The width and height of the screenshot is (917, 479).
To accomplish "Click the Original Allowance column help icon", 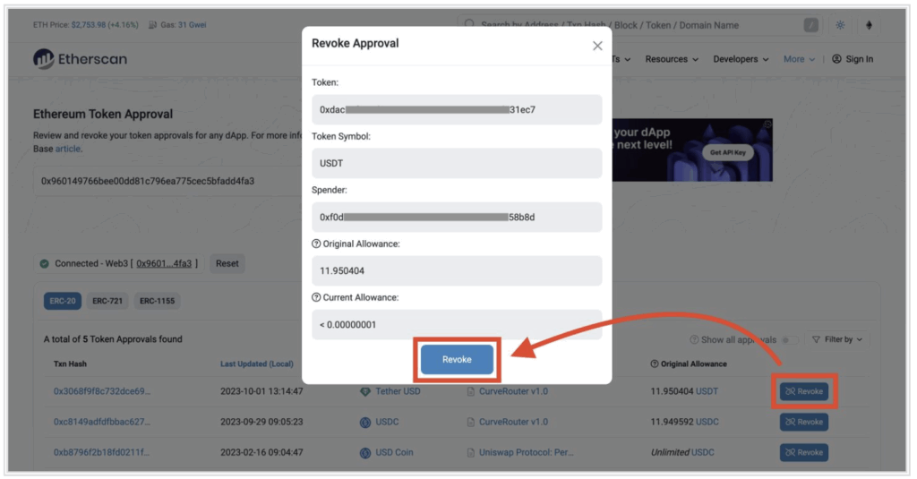I will [655, 364].
